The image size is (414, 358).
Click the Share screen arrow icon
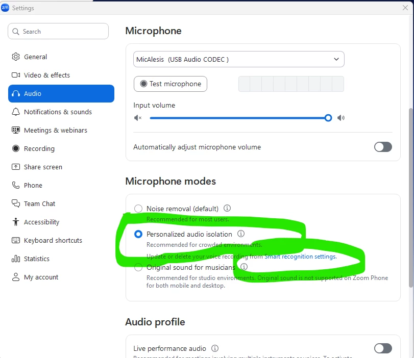tap(16, 167)
